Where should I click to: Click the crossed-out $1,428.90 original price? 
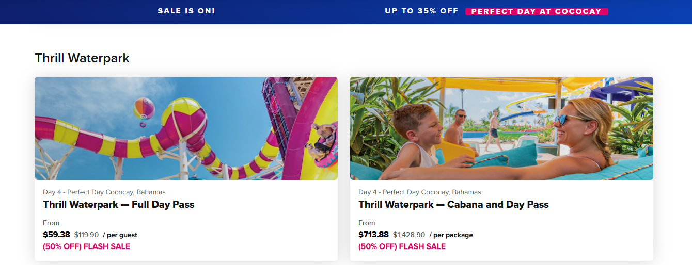point(409,235)
